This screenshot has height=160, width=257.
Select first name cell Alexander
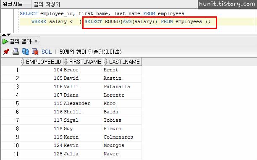point(83,103)
